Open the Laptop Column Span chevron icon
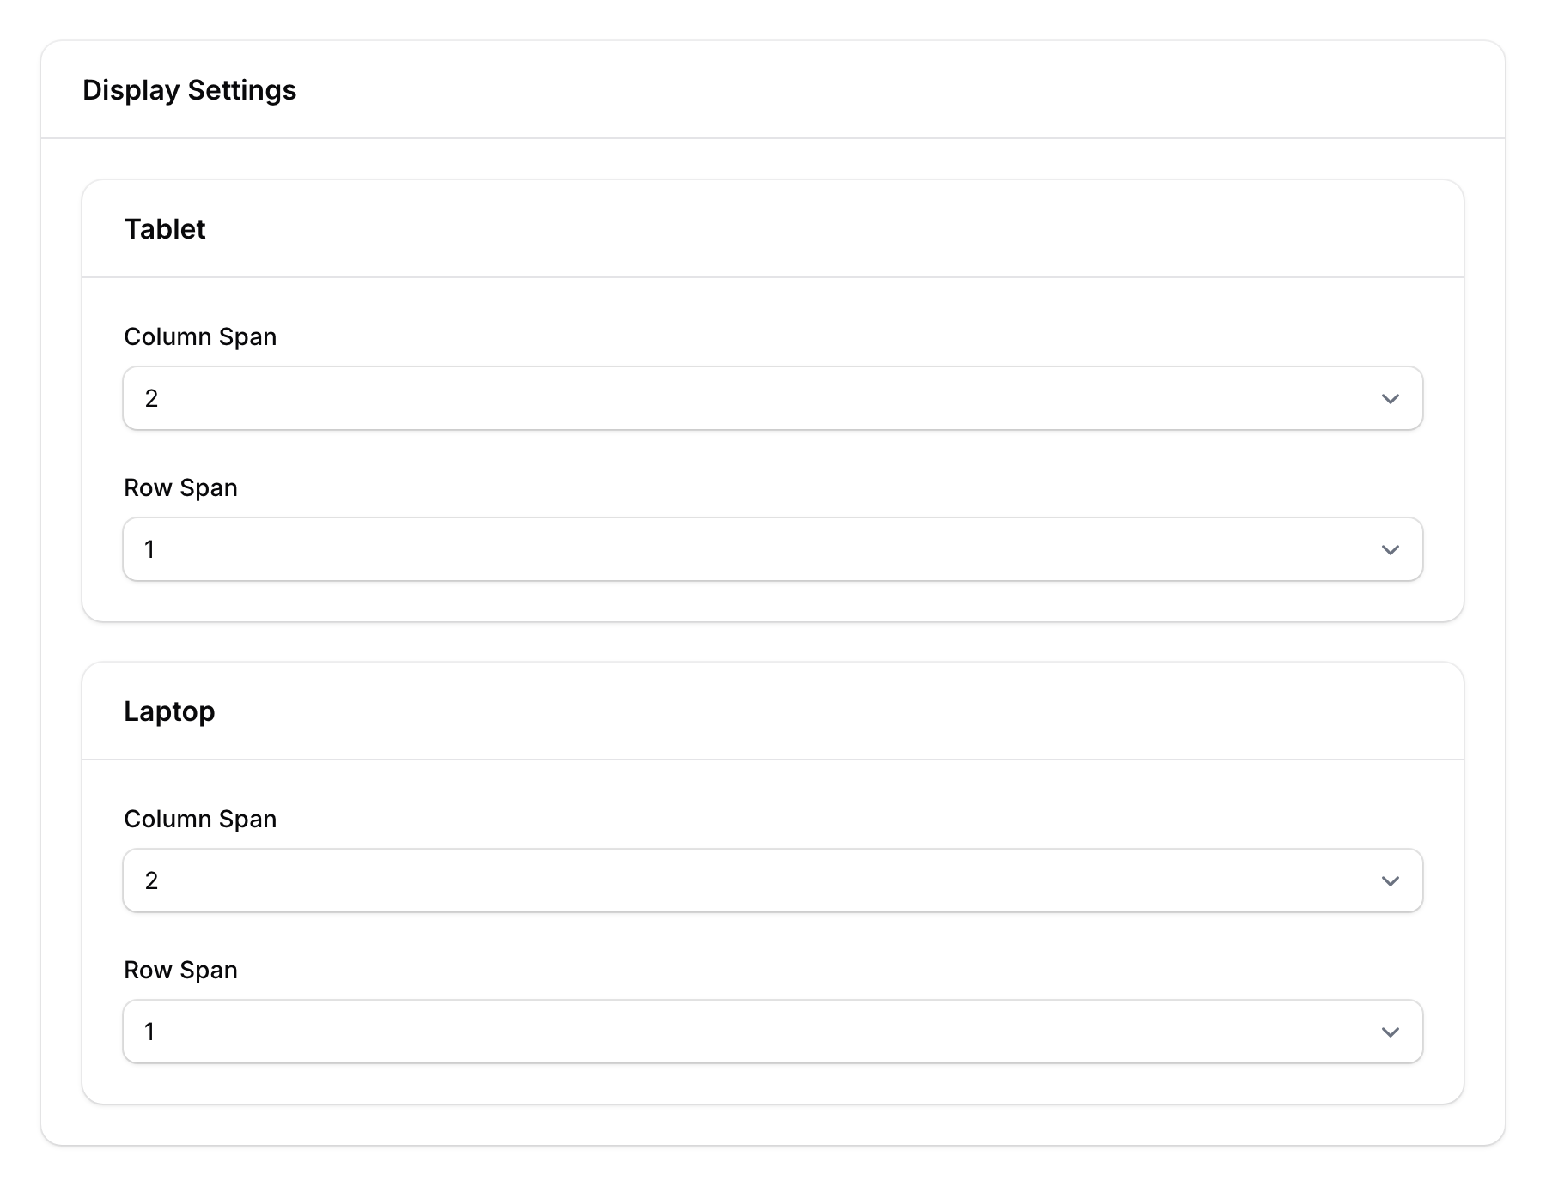Image resolution: width=1546 pixels, height=1186 pixels. 1391,880
